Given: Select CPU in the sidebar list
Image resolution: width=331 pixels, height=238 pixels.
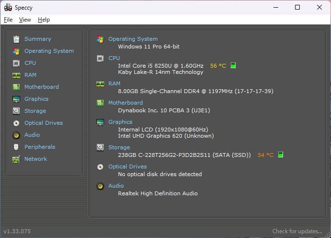Looking at the screenshot, I should pyautogui.click(x=30, y=63).
